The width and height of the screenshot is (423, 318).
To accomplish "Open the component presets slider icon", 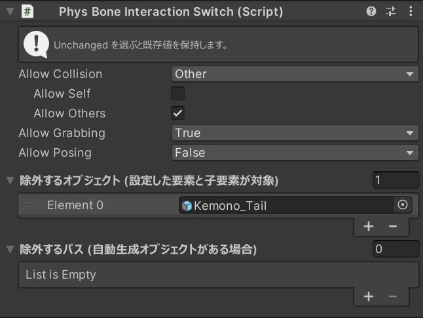I will (391, 11).
